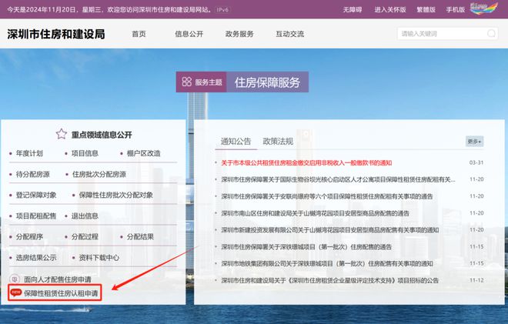508x324 pixels.
Task: Click the search magnifier icon
Action: (x=491, y=33)
